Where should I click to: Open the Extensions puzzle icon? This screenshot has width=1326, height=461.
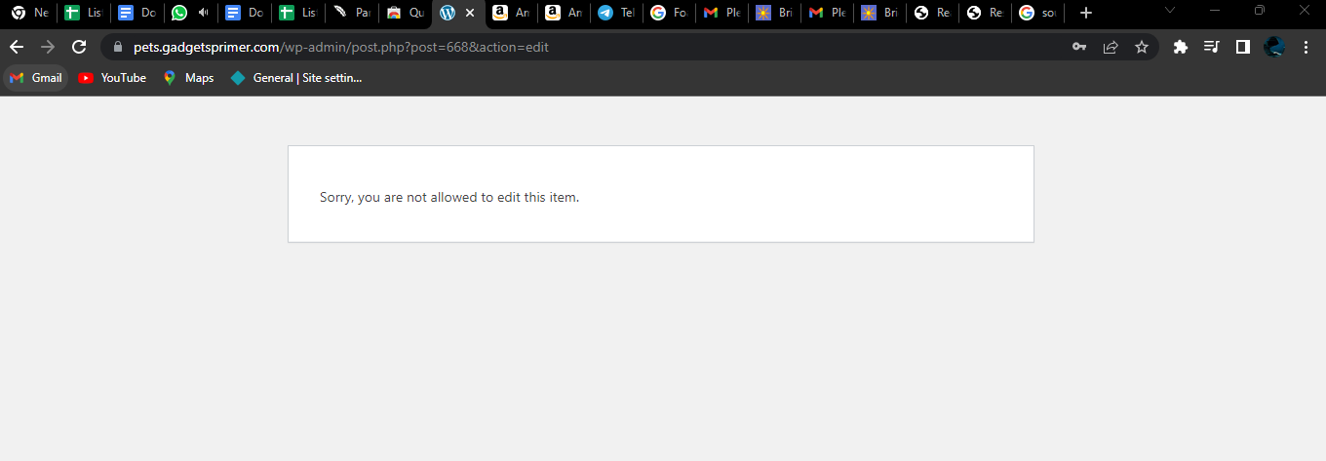1181,47
